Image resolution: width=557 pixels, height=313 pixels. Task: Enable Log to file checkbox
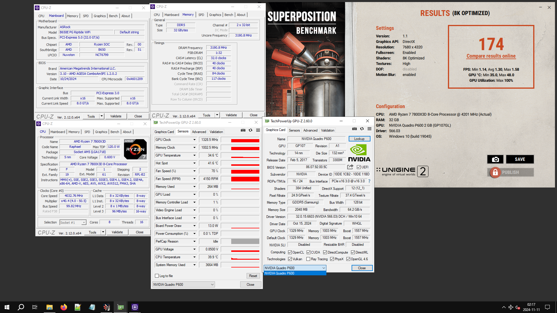click(157, 276)
